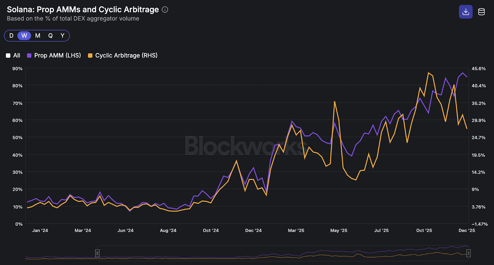Click the purple Prop AMM legend swatch

(29, 55)
